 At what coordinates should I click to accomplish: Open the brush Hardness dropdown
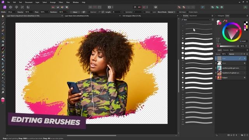pos(67,12)
